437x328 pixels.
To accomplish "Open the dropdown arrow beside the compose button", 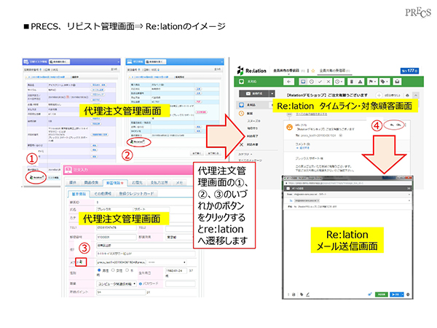I will [x=272, y=94].
